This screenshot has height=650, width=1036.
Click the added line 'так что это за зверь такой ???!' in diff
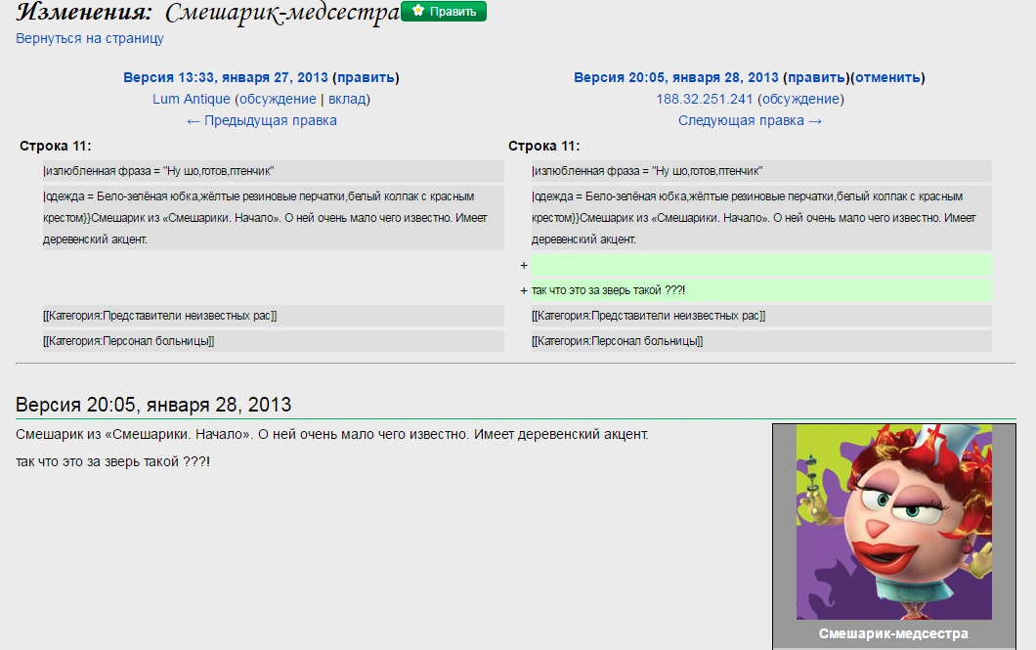[761, 290]
